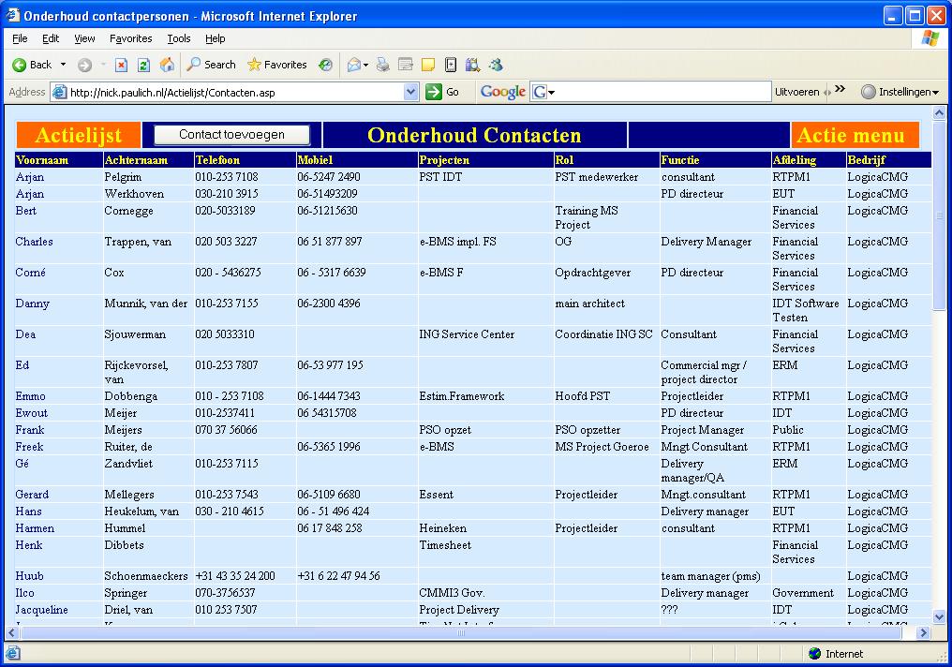952x667 pixels.
Task: Print the page with the printer icon
Action: 382,65
